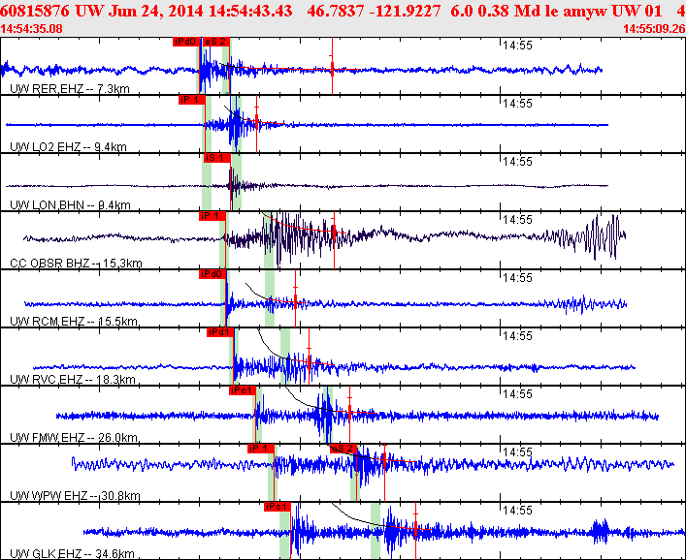Click the green predicted S window on RVC trace
Viewport: 686px width, 560px height.
[285, 357]
